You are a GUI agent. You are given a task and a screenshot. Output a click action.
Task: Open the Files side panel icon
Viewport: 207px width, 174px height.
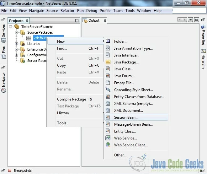(x=3, y=56)
